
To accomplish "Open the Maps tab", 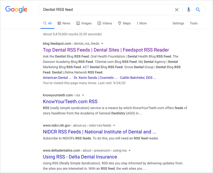I will pos(124,23).
